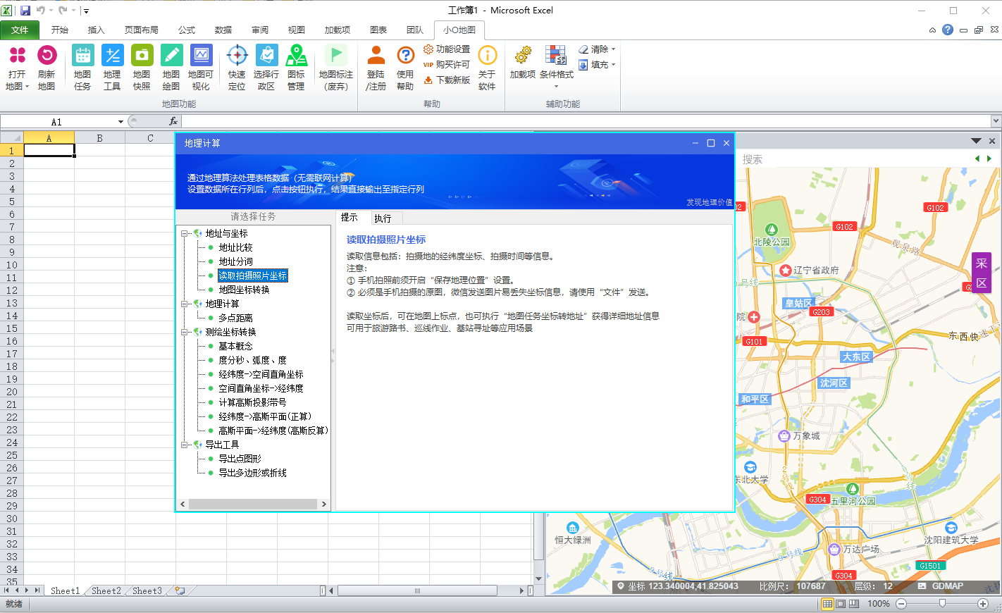1002x613 pixels.
Task: Switch to 执行 tab in dialog
Action: [383, 218]
